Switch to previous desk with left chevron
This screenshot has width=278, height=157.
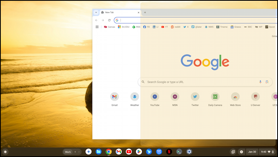tap(75, 152)
